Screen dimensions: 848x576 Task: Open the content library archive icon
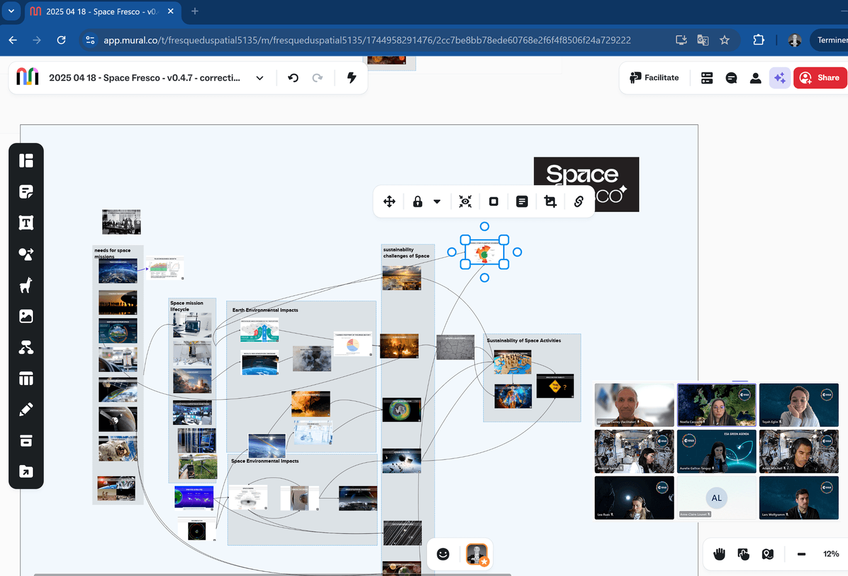26,440
